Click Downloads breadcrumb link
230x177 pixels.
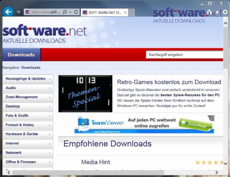(31, 68)
